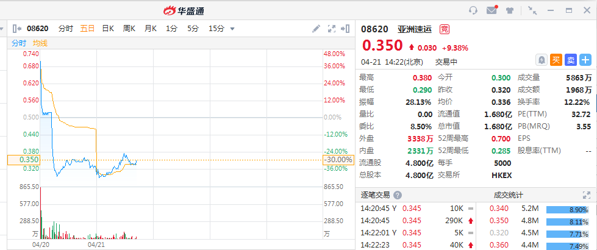Viewport: 597px width, 250px height.
Task: Click the blue 卖 sell button
Action: [x=571, y=59]
